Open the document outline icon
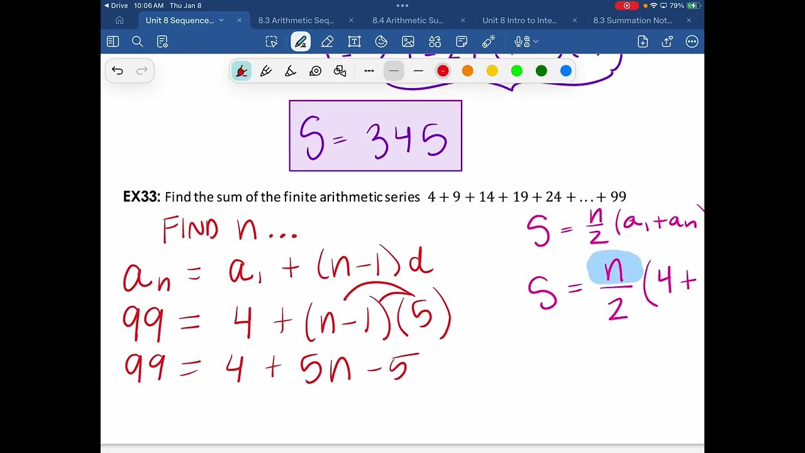Viewport: 805px width, 453px height. tap(162, 42)
